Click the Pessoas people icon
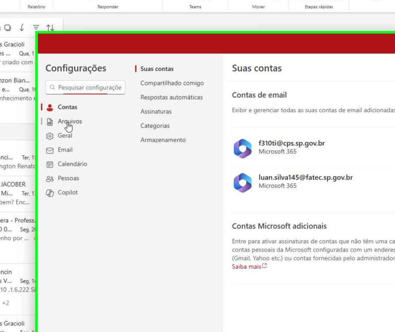This screenshot has width=395, height=332. point(50,178)
